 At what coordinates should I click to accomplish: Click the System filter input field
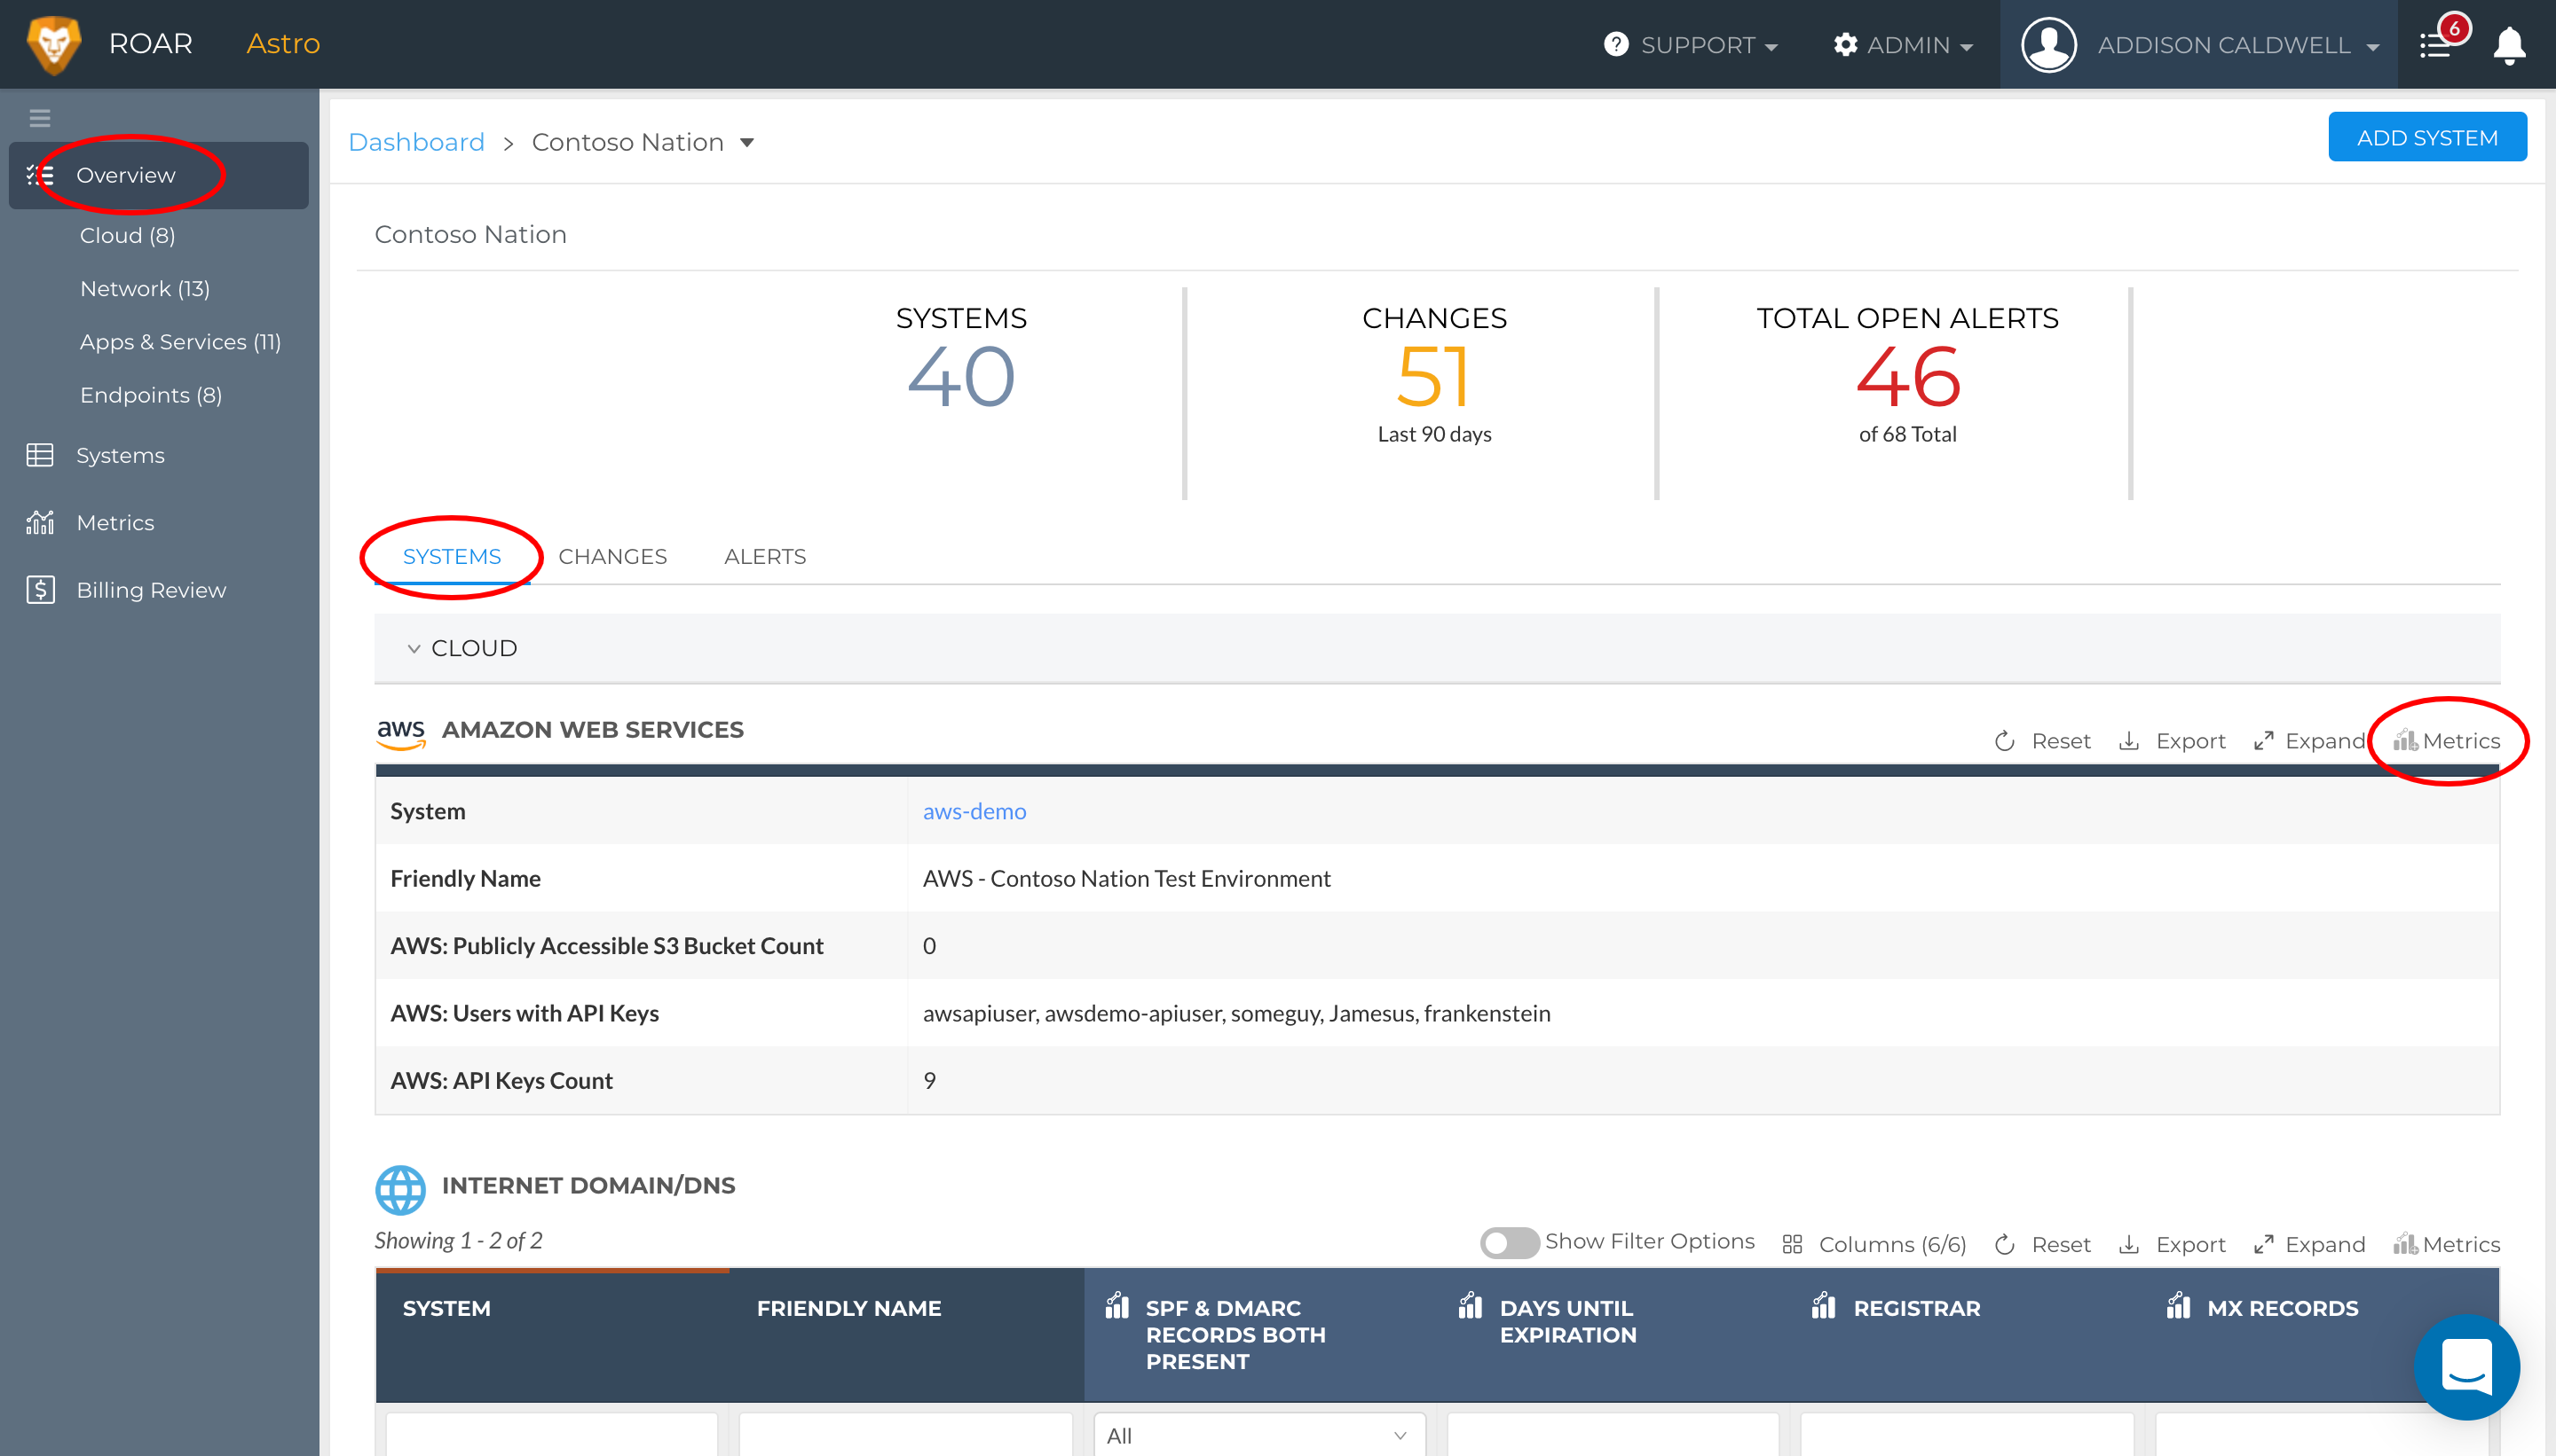pos(551,1434)
